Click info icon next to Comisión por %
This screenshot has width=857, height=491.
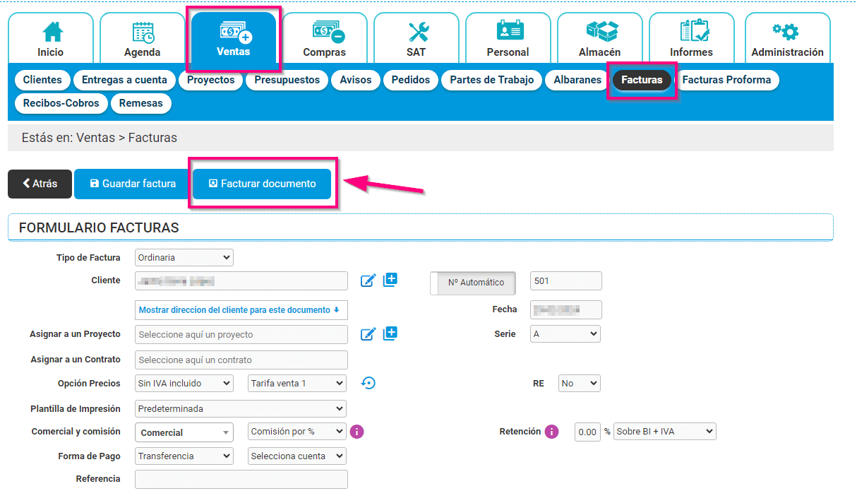(x=357, y=432)
